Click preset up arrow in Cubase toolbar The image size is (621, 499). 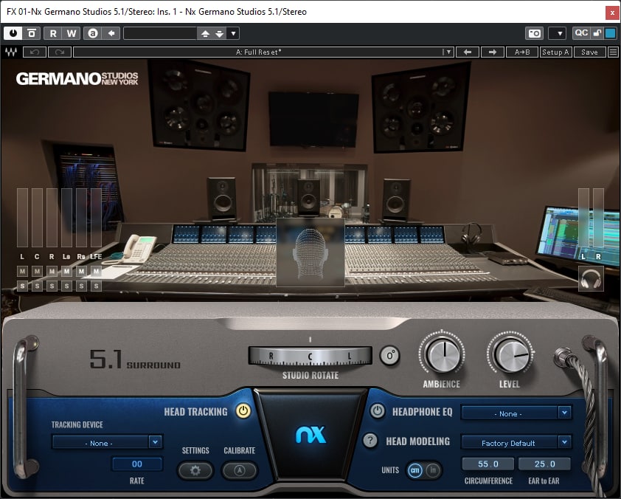tap(205, 34)
